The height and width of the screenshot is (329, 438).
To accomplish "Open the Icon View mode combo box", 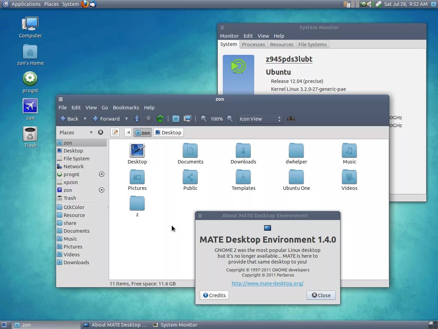I will (x=260, y=119).
